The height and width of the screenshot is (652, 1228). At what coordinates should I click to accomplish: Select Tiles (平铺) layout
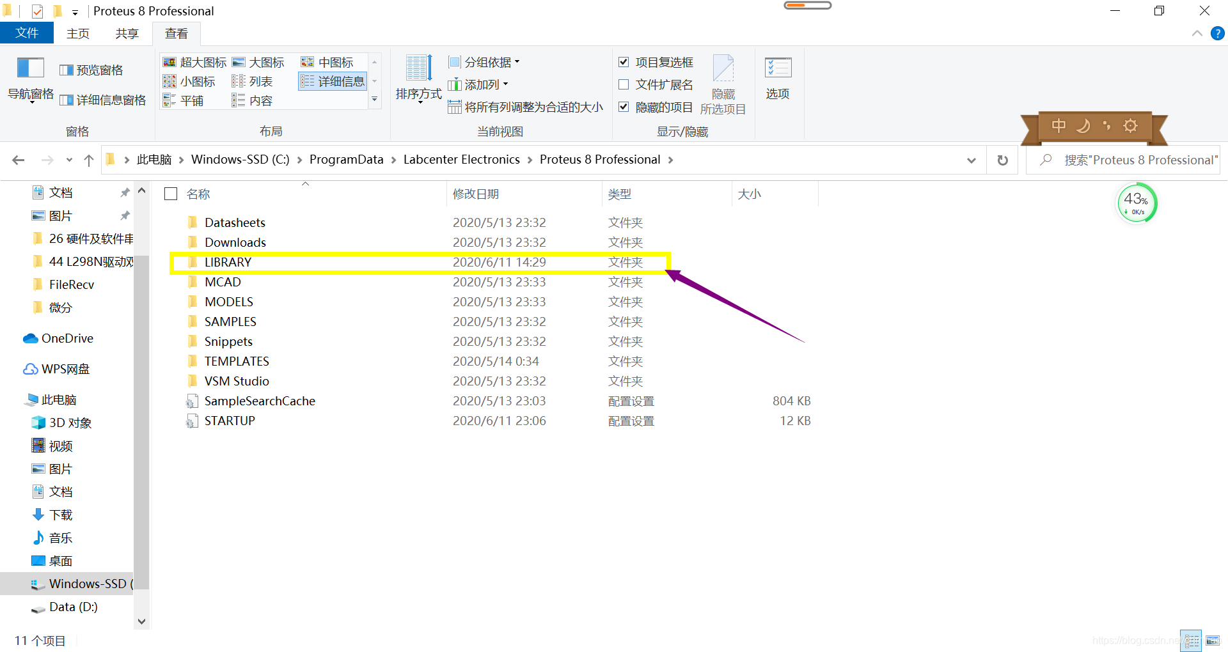184,100
